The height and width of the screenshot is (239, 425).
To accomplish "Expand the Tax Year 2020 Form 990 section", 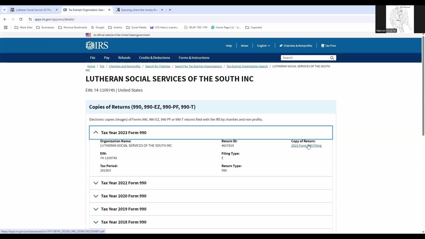I will point(211,196).
